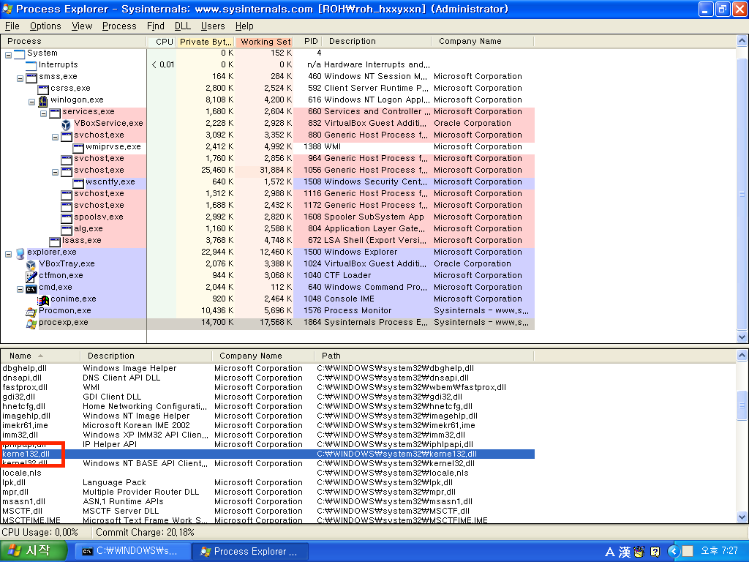Open the Help menu
The width and height of the screenshot is (749, 562).
[x=244, y=26]
